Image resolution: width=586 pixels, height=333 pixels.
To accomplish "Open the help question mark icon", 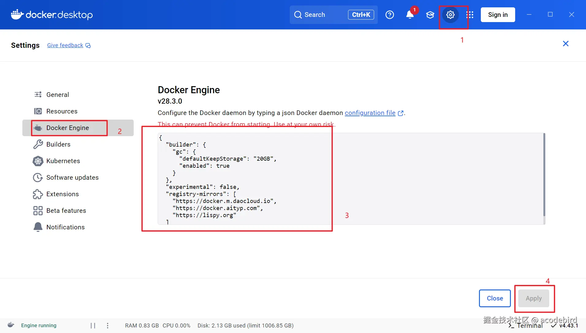I will pyautogui.click(x=389, y=15).
